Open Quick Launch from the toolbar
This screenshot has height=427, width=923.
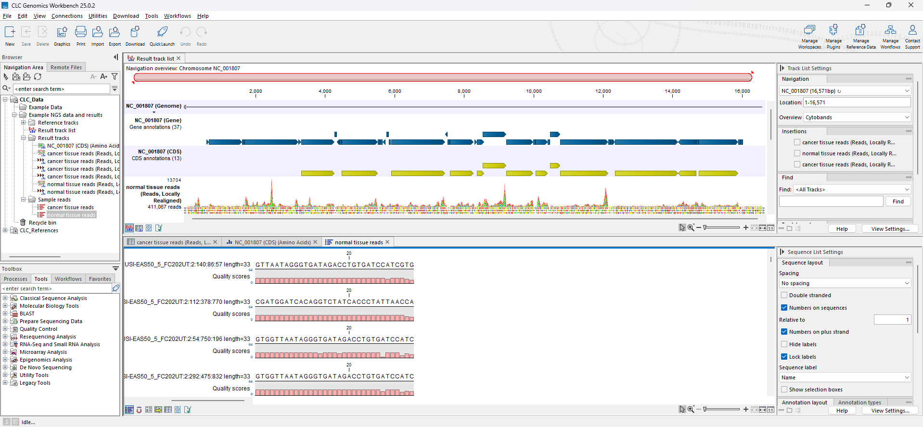coord(162,33)
